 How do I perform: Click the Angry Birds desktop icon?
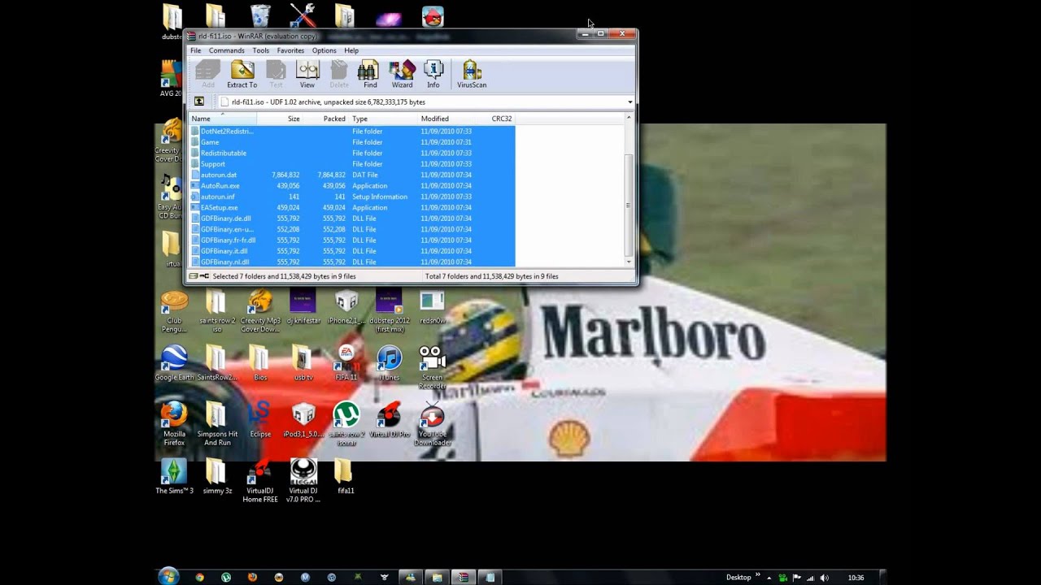[433, 16]
